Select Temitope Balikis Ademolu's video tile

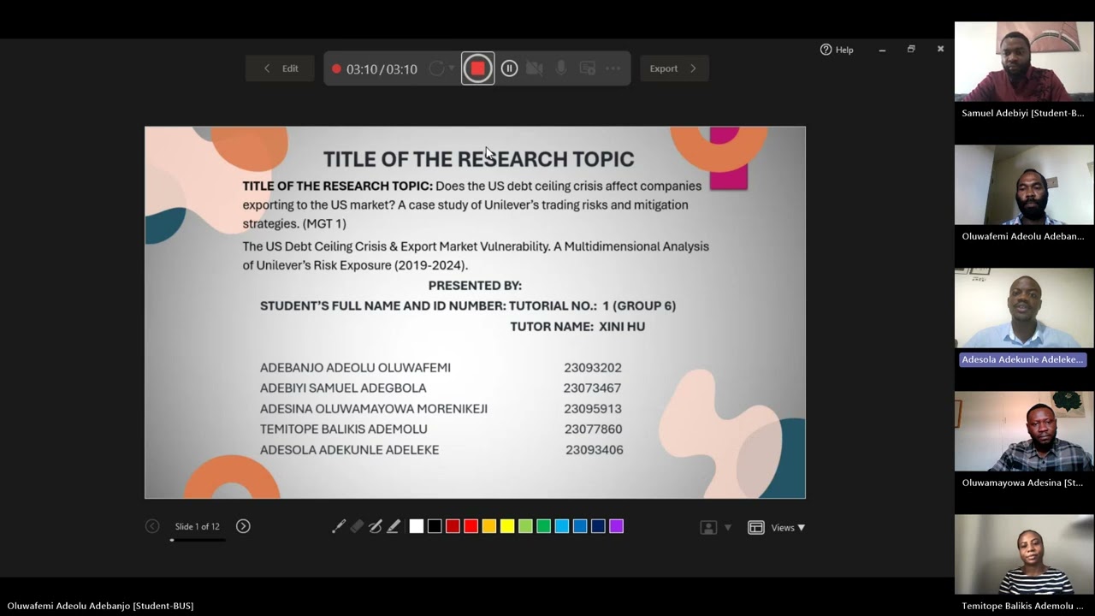click(x=1024, y=554)
